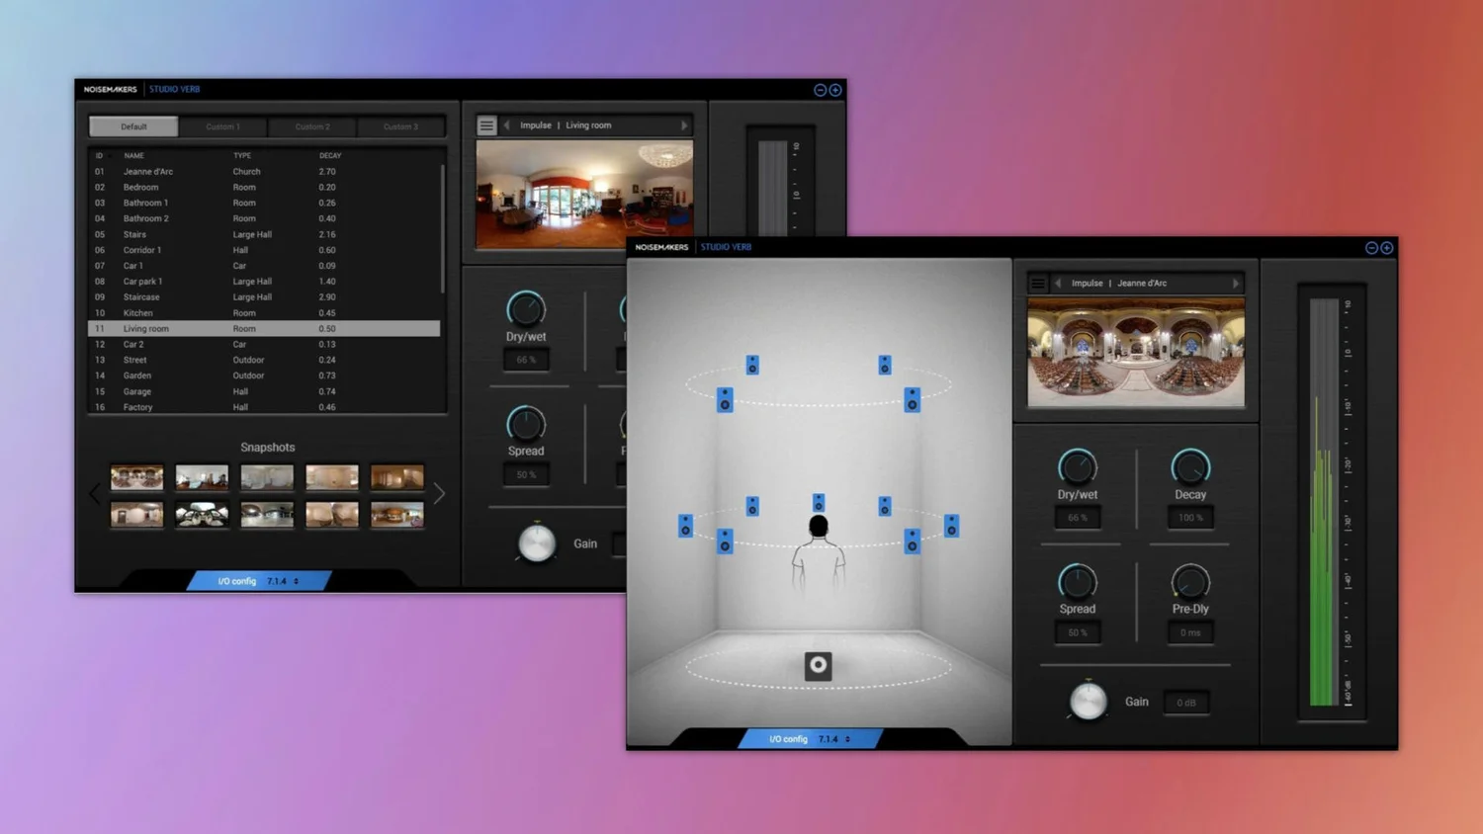Click the previous impulse arrow for Living room
1483x834 pixels.
(x=507, y=125)
